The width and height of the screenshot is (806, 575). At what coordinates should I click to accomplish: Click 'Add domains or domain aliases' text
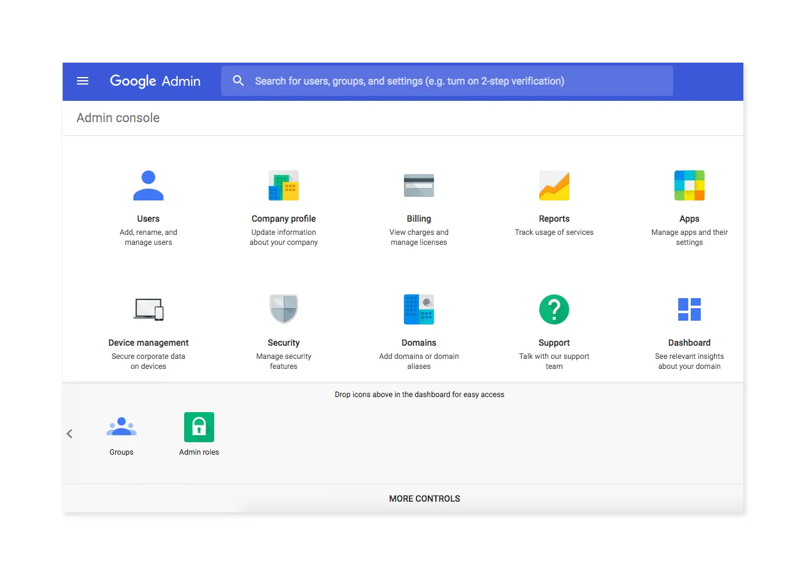[x=419, y=361]
